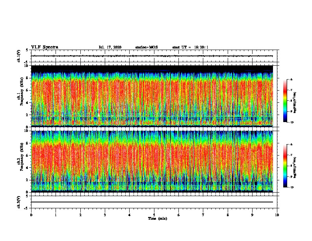The image size is (312, 241).
Task: Click the ch.1 spectrogram image
Action: click(x=152, y=96)
